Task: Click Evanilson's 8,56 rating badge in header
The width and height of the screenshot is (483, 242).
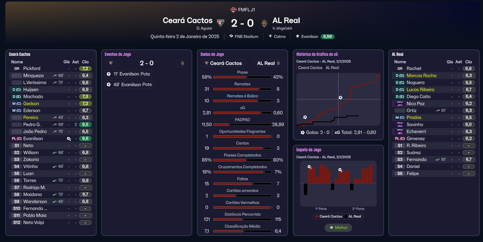Action: (x=327, y=36)
